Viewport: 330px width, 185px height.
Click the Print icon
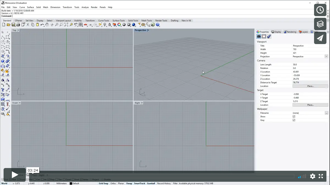(18, 25)
